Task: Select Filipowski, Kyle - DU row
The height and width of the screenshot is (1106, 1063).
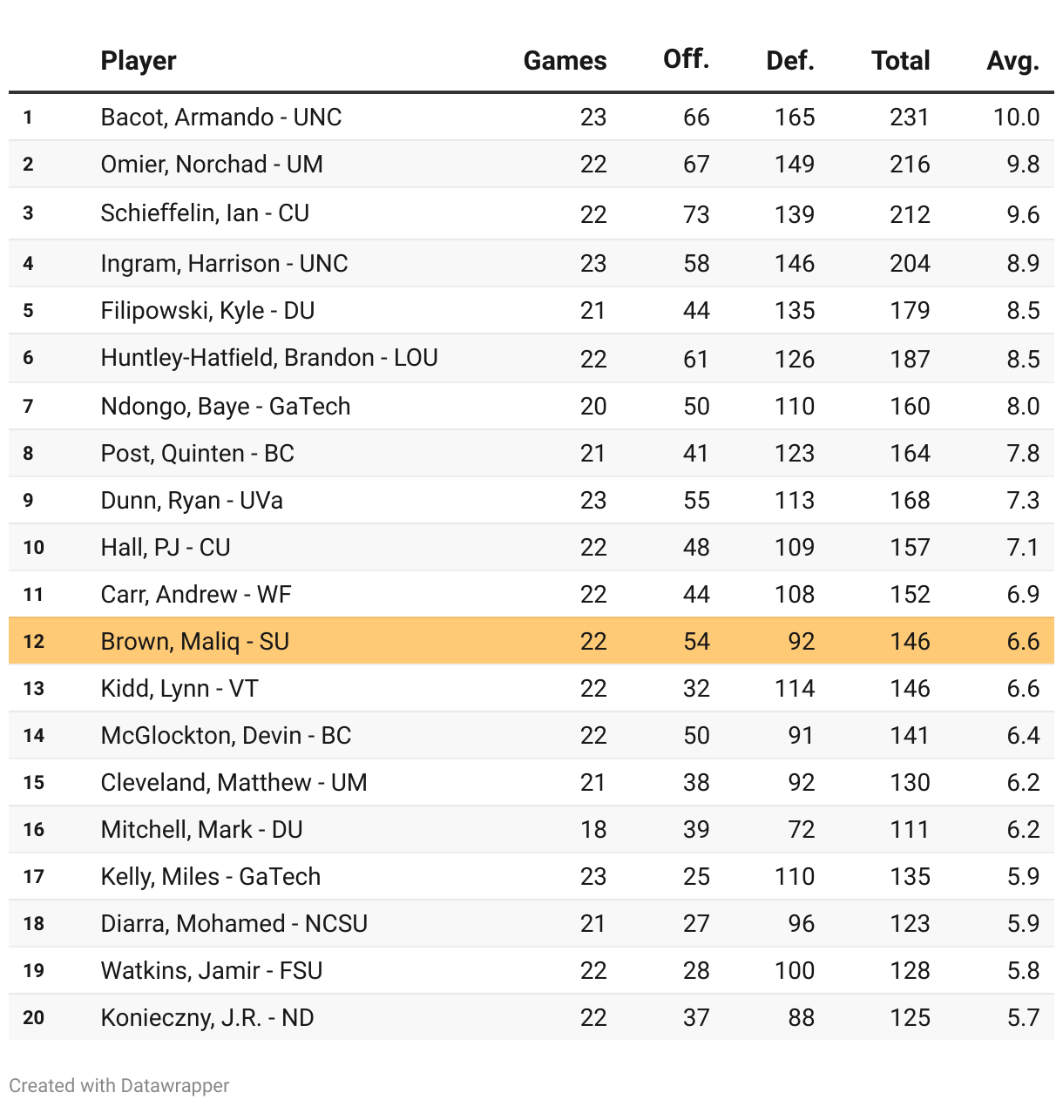Action: (531, 311)
